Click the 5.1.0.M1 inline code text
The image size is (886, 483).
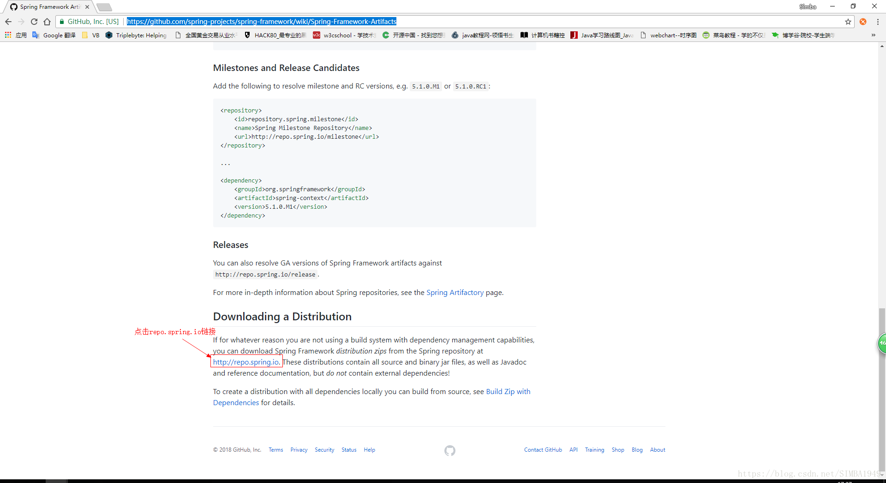[x=425, y=87]
